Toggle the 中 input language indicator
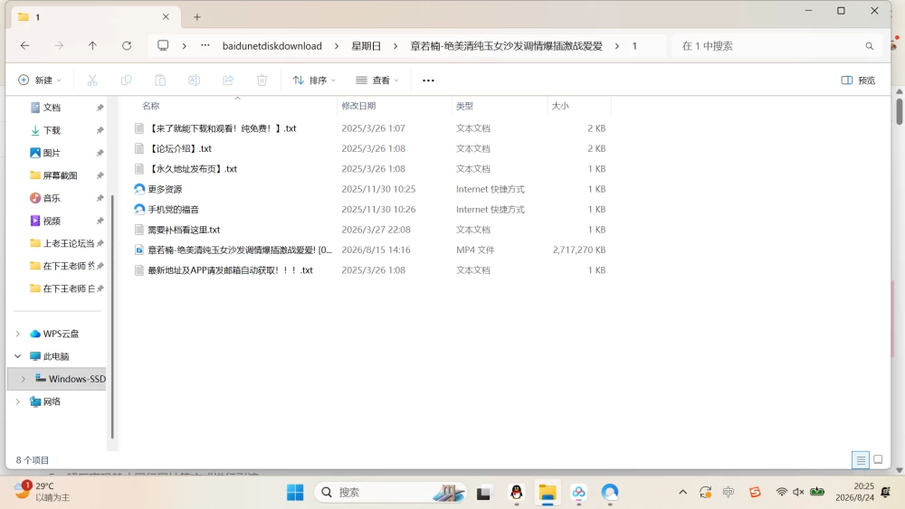This screenshot has width=905, height=509. click(x=729, y=492)
